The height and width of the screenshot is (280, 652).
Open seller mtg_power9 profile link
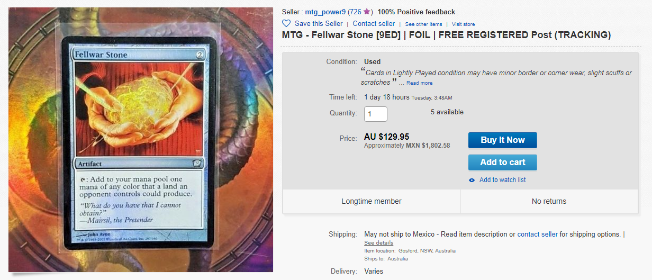click(x=325, y=12)
